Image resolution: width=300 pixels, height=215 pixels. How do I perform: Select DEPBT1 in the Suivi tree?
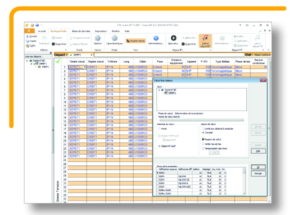click(x=172, y=93)
